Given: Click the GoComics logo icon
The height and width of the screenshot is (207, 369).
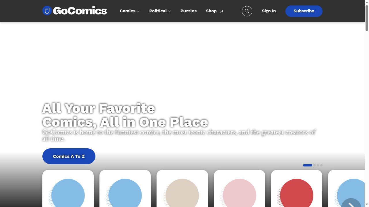Looking at the screenshot, I should 47,10.
